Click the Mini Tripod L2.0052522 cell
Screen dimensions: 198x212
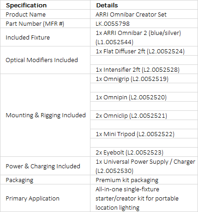point(144,134)
